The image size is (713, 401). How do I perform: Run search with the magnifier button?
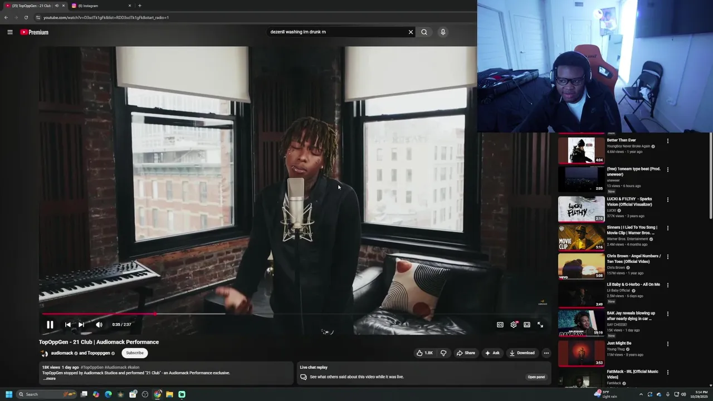click(x=424, y=32)
